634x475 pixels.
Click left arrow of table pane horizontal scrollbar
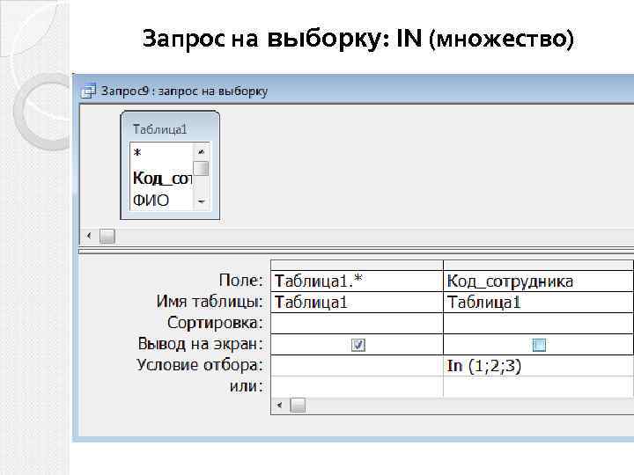point(89,236)
